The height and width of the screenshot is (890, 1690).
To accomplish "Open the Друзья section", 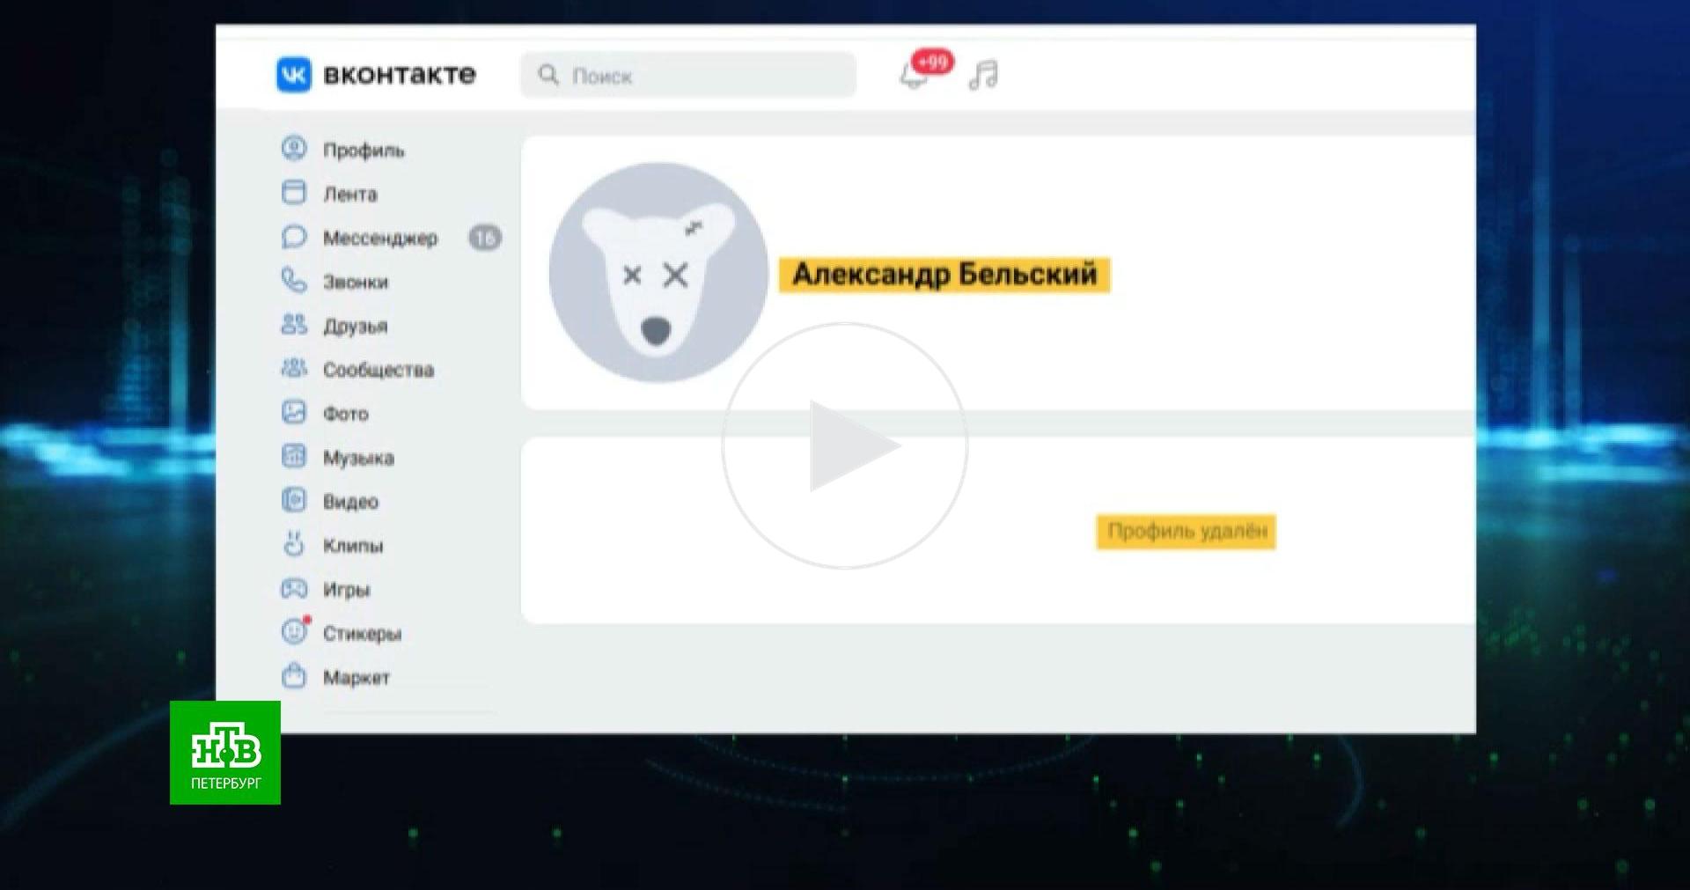I will (355, 327).
